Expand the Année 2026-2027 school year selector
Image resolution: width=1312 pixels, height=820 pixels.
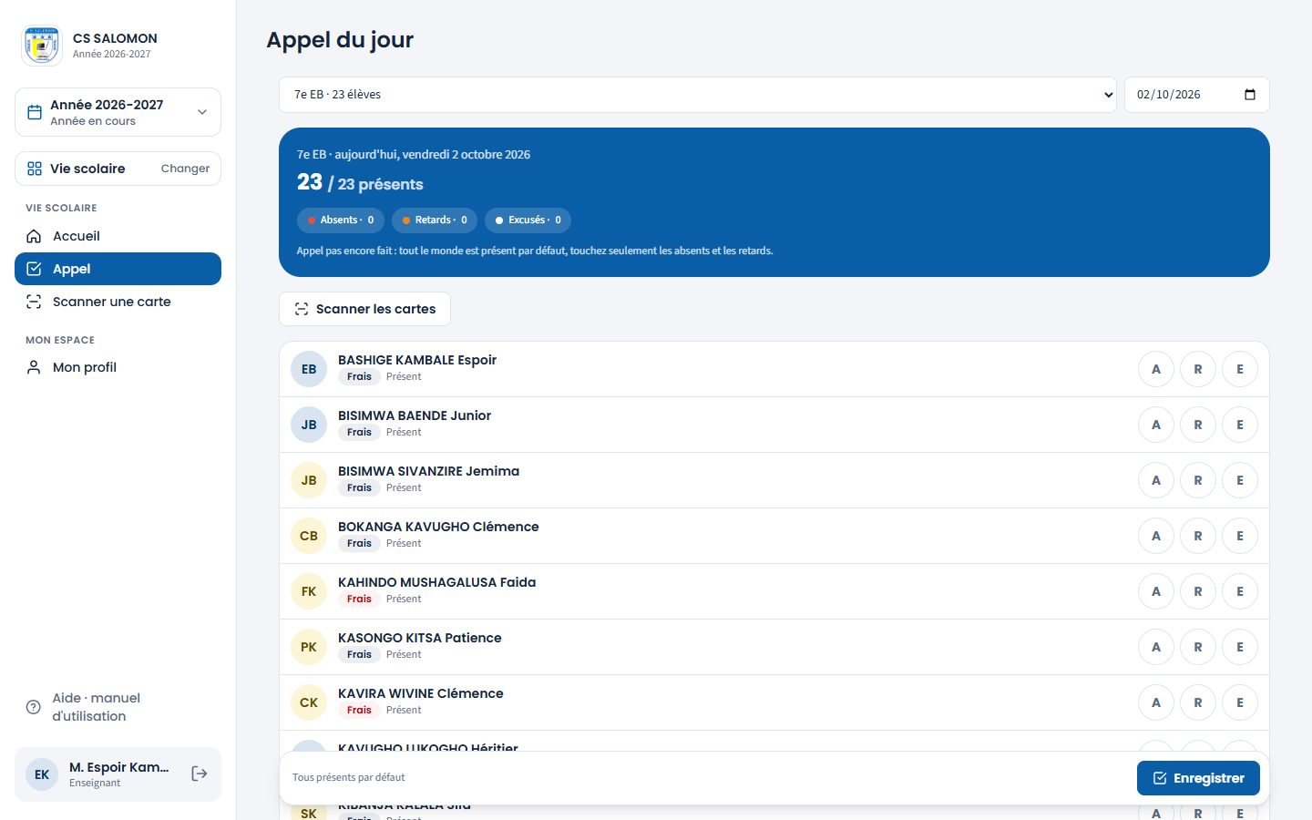click(118, 112)
